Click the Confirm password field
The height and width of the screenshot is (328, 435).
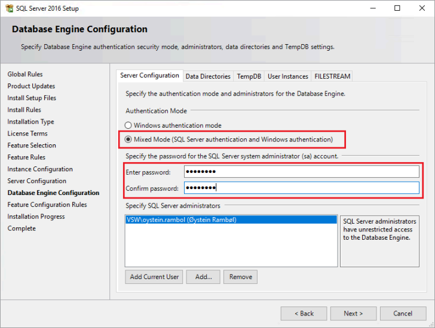click(x=301, y=188)
